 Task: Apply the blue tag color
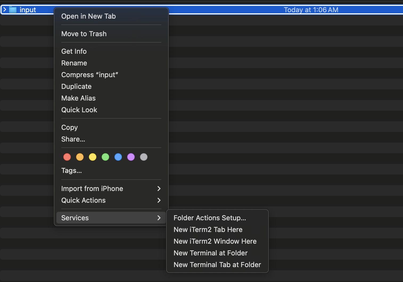pyautogui.click(x=118, y=157)
